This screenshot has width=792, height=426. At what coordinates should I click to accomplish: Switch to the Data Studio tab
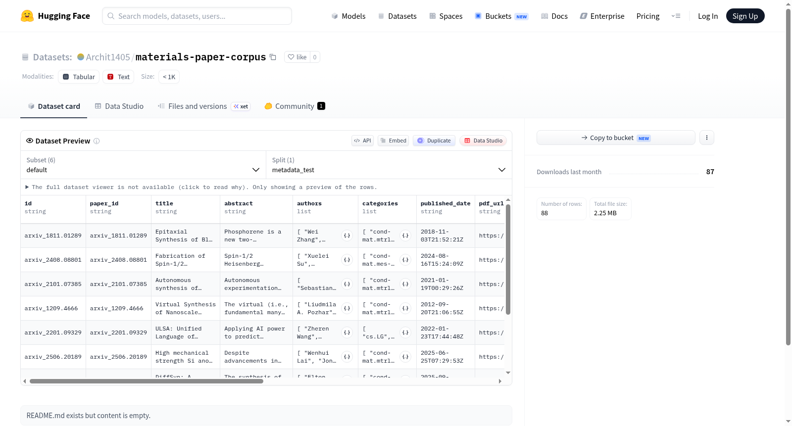(x=119, y=106)
